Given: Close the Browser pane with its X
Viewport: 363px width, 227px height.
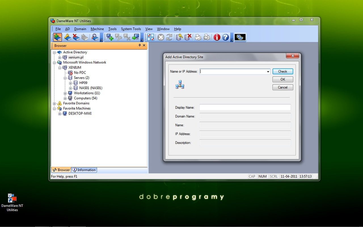Looking at the screenshot, I should [144, 45].
